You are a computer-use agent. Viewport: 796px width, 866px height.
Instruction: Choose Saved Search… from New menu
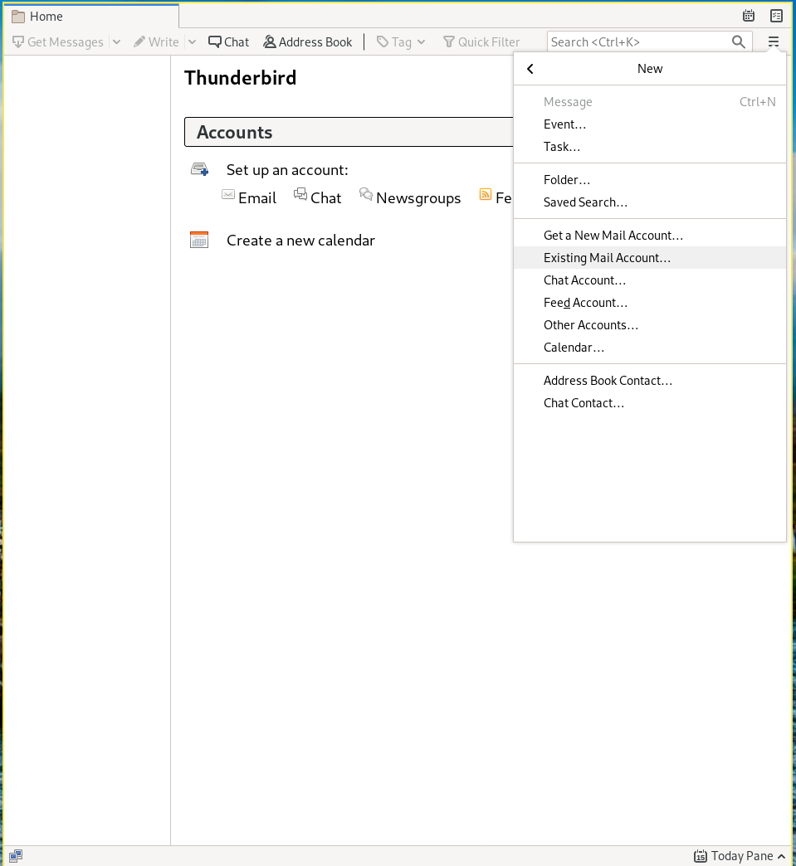point(585,202)
